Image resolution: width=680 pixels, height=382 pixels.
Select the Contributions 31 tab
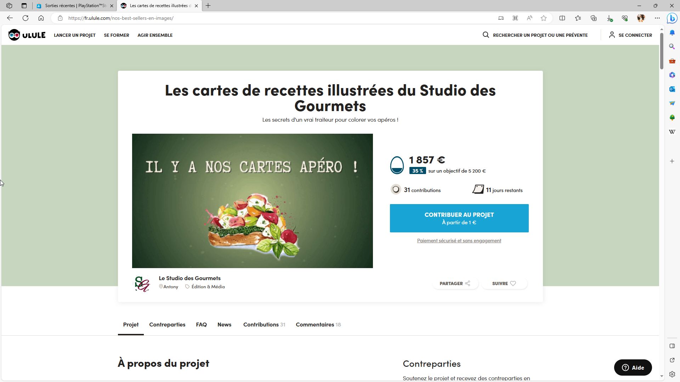coord(264,325)
